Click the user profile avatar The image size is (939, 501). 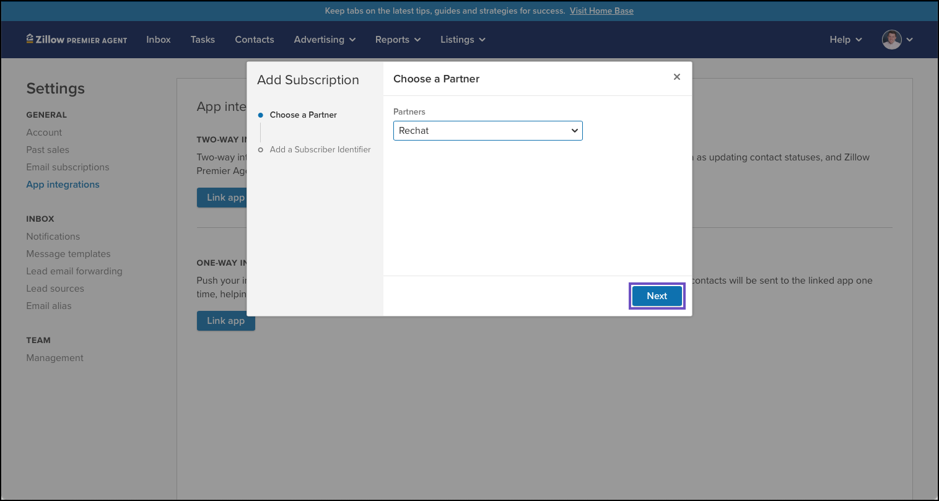(x=891, y=40)
